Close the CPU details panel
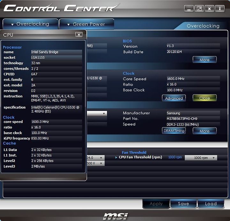 pos(79,34)
